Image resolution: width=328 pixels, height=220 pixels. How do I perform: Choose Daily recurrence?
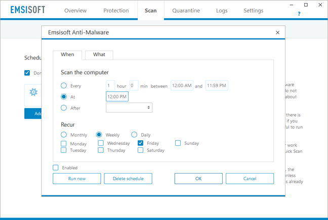click(134, 135)
